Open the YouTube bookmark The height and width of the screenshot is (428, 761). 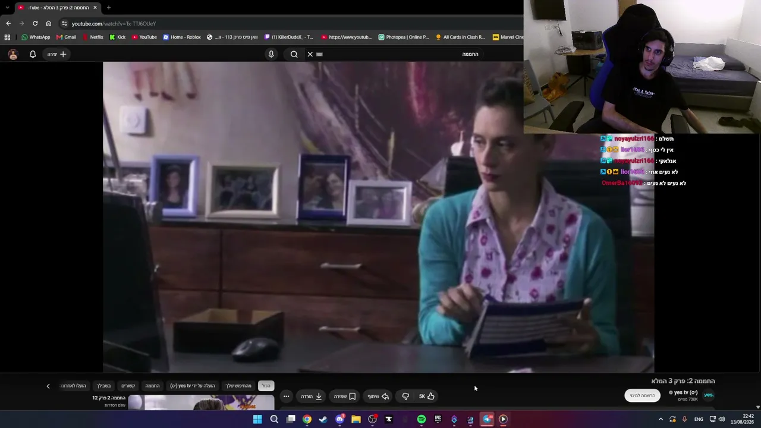pyautogui.click(x=144, y=37)
